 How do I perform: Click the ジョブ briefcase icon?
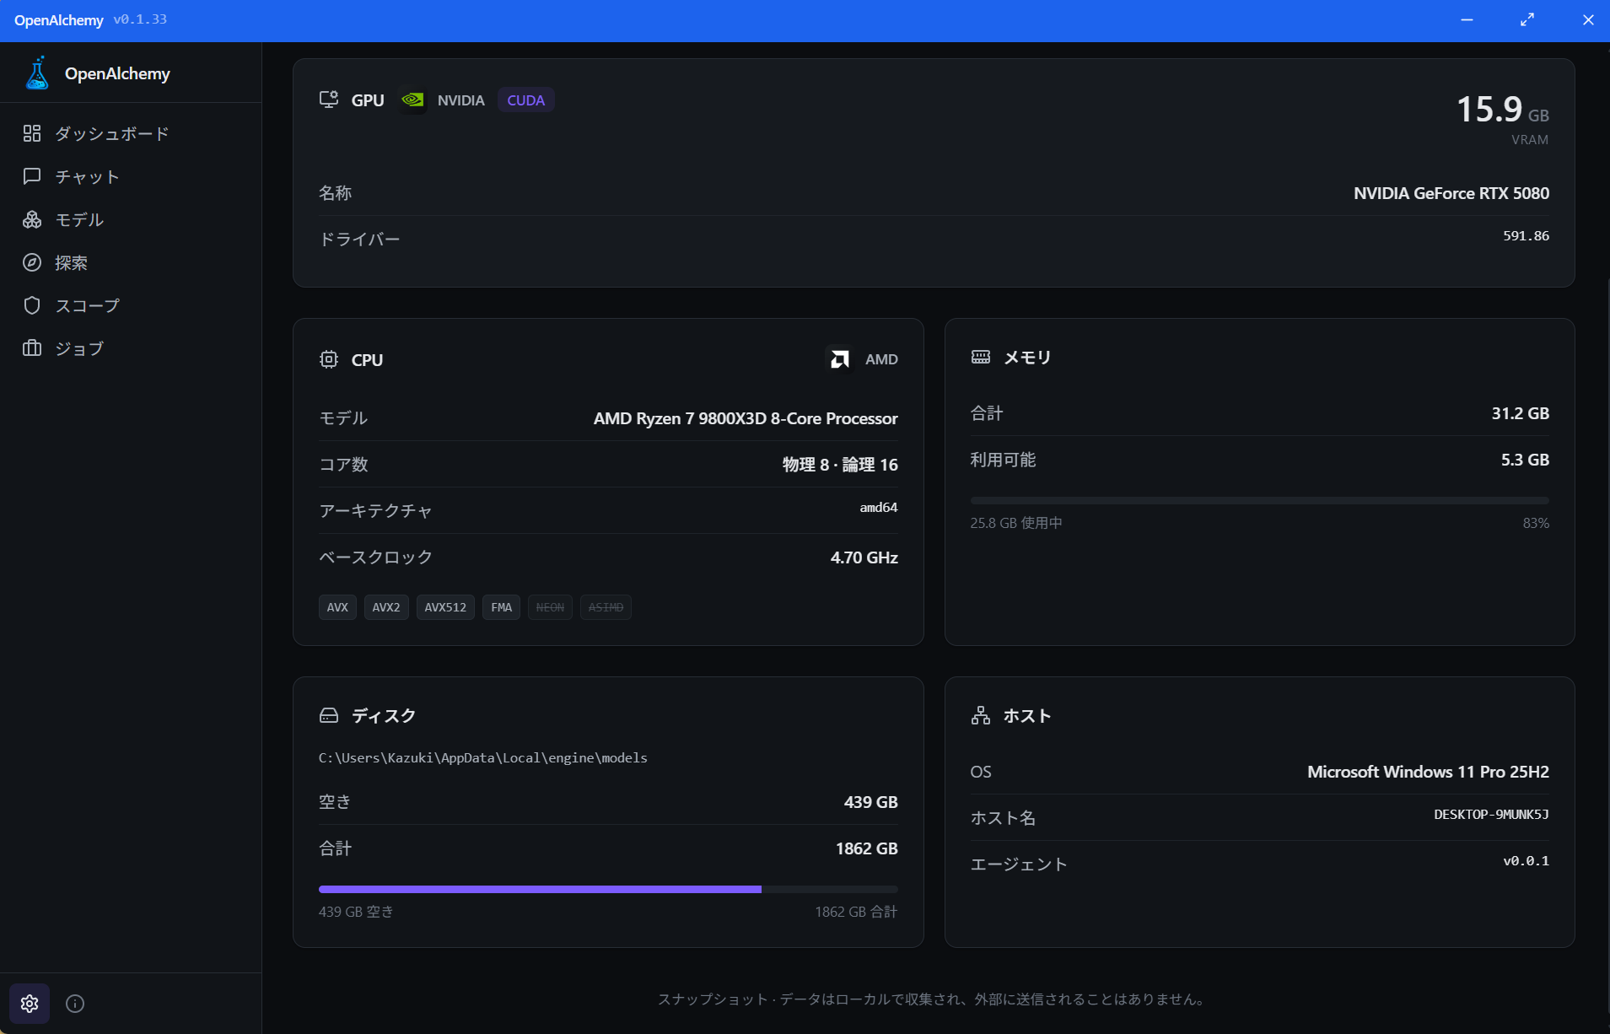coord(32,348)
